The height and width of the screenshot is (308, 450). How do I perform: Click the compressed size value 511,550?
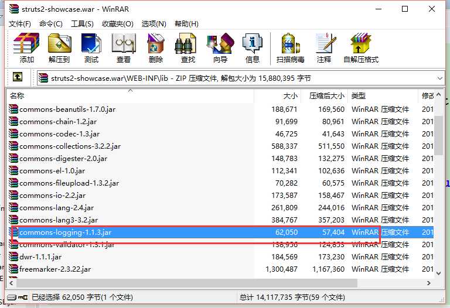pos(331,146)
